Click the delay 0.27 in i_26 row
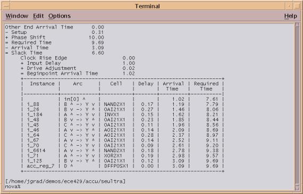303x194 pixels. (147, 109)
